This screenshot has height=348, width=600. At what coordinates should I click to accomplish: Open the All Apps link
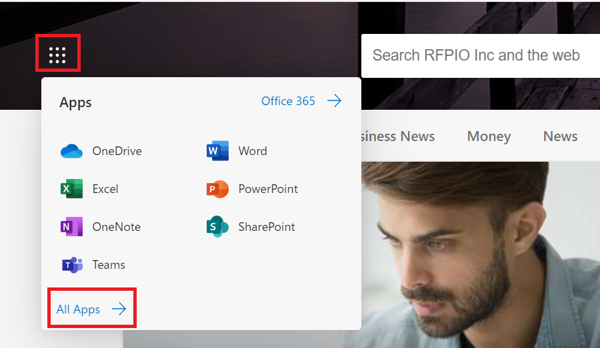point(78,309)
